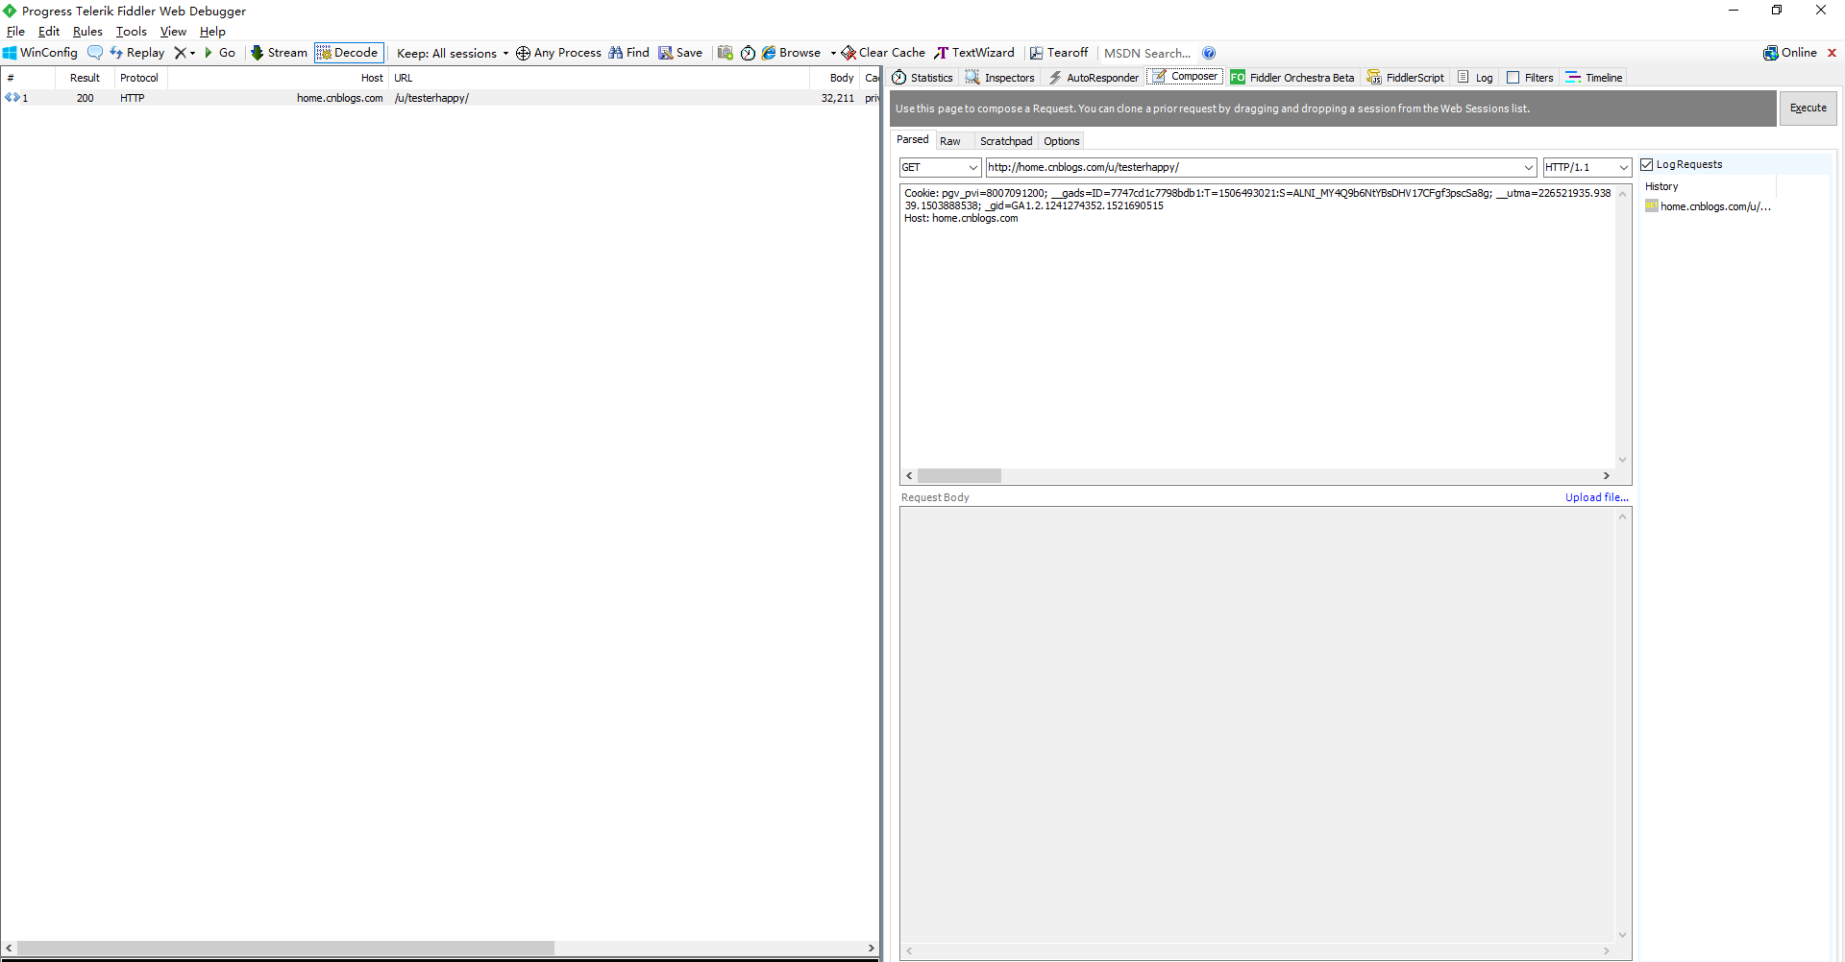
Task: Open Keep: All sessions dropdown
Action: tap(452, 53)
